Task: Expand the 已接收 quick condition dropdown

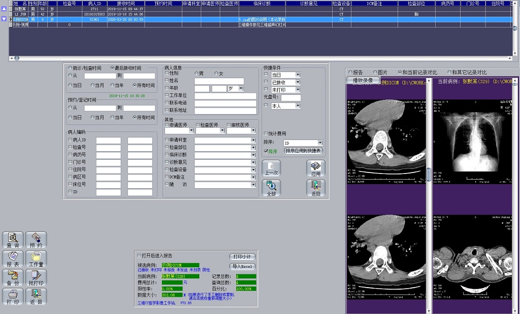Action: click(x=298, y=82)
